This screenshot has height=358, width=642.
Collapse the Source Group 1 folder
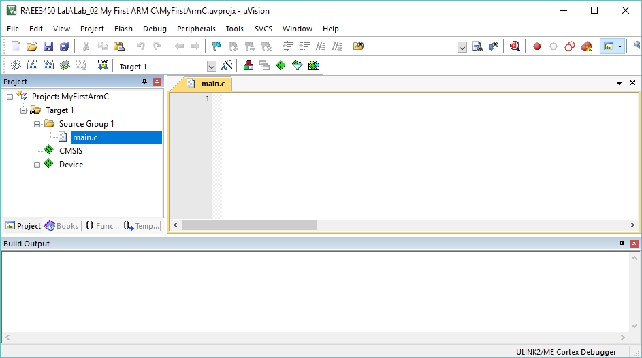click(37, 124)
